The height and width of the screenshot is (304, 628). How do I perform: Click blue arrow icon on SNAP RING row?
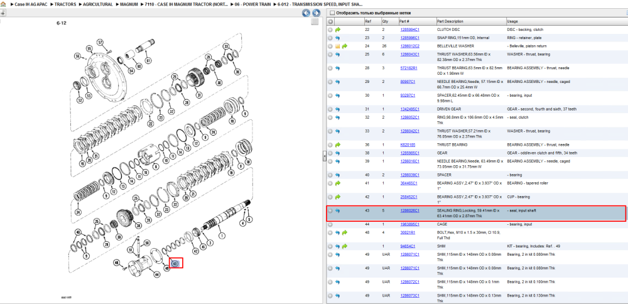pyautogui.click(x=338, y=38)
